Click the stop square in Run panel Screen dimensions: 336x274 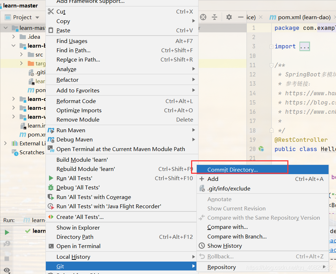click(x=7, y=259)
